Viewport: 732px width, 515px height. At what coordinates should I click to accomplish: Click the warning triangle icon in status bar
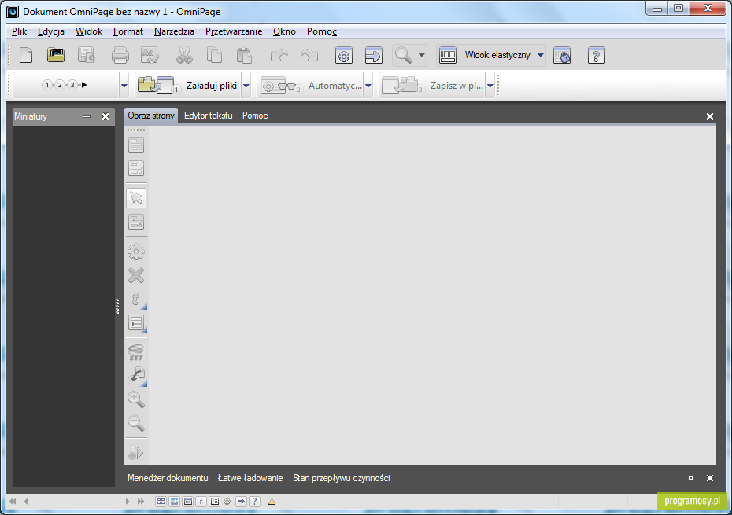coord(272,502)
